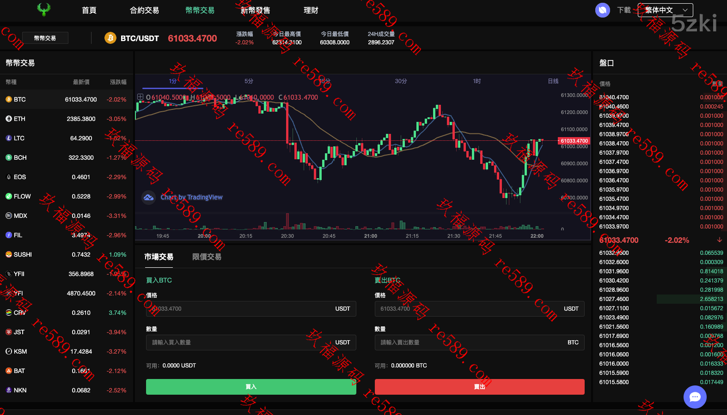The image size is (727, 415).
Task: Open 合約交易 in the top menu
Action: click(x=144, y=10)
